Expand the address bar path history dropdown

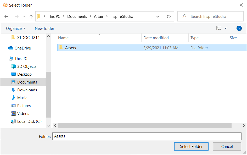click(158, 16)
